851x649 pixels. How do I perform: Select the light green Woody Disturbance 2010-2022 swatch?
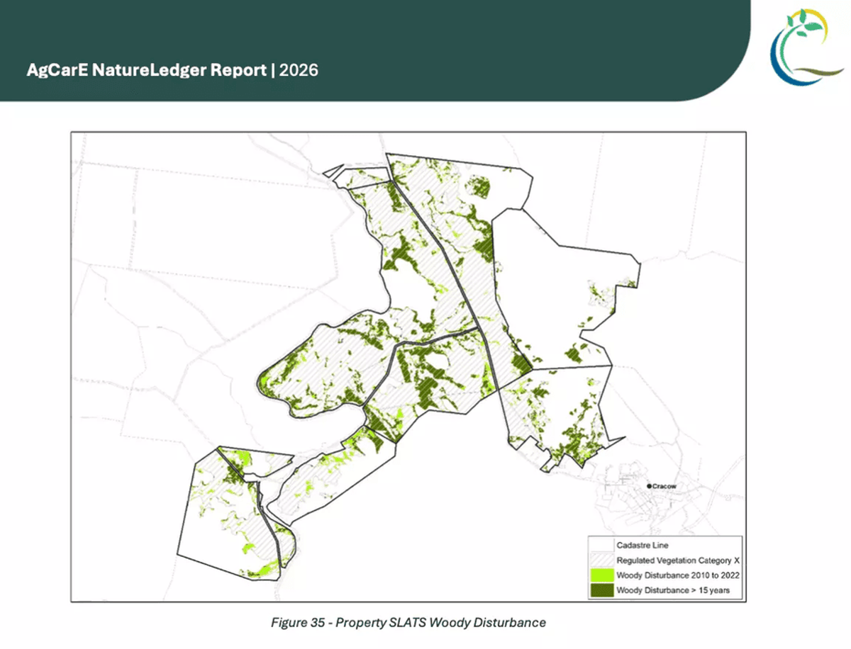pos(601,575)
